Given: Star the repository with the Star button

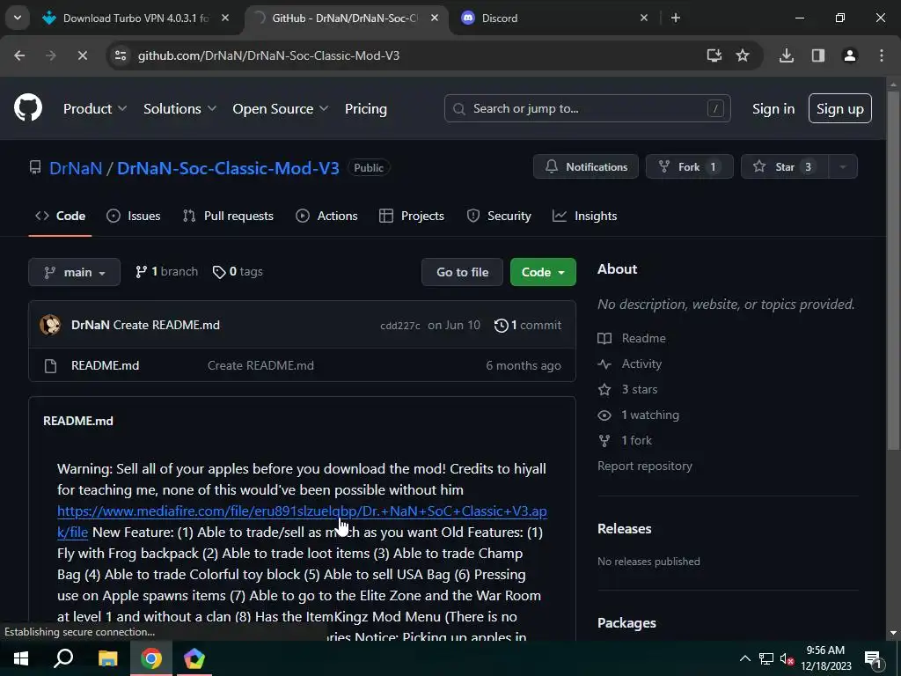Looking at the screenshot, I should [x=784, y=166].
